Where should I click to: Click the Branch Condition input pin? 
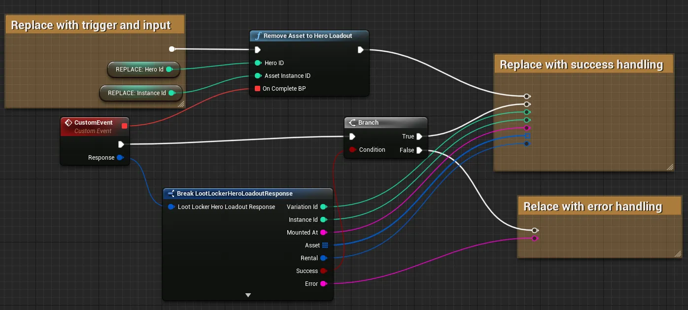(352, 150)
